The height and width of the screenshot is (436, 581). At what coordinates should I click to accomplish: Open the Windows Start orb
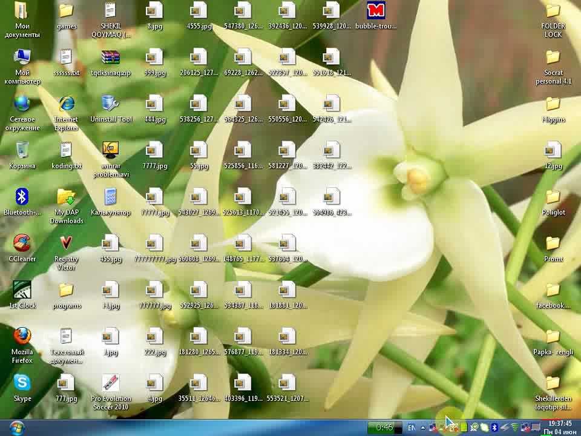coord(17,428)
